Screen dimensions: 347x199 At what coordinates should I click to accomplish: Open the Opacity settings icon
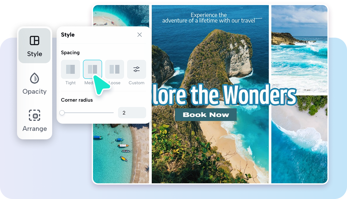(x=35, y=78)
